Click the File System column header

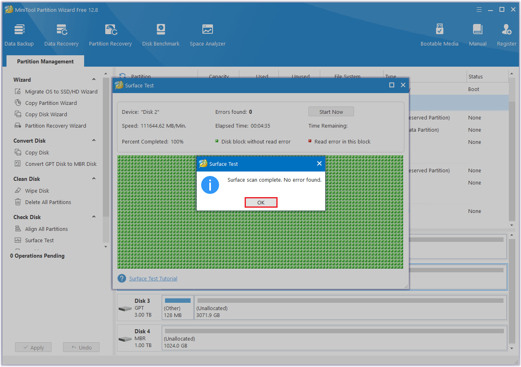[347, 76]
